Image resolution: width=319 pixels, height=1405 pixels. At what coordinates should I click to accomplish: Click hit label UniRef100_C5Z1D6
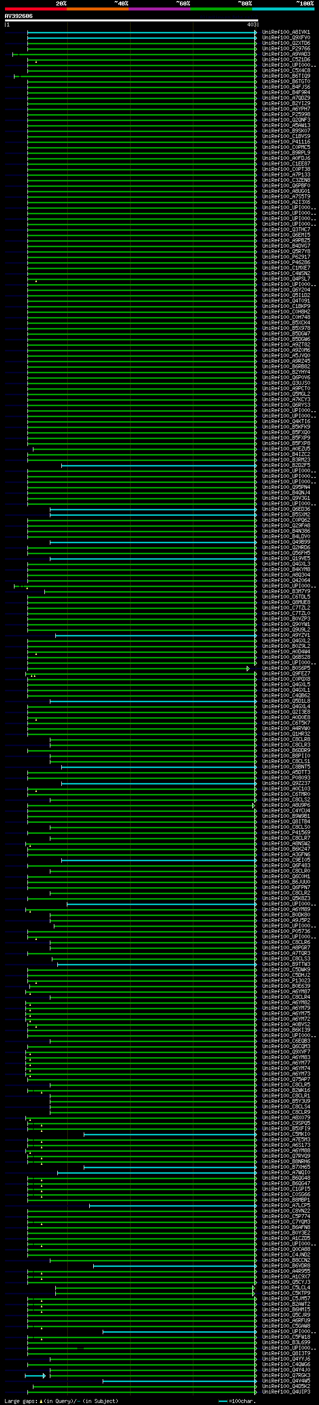tap(286, 59)
